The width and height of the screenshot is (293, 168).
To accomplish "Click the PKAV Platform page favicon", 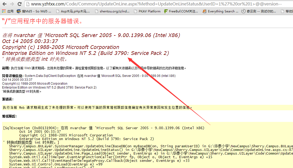I will pyautogui.click(x=135, y=11).
